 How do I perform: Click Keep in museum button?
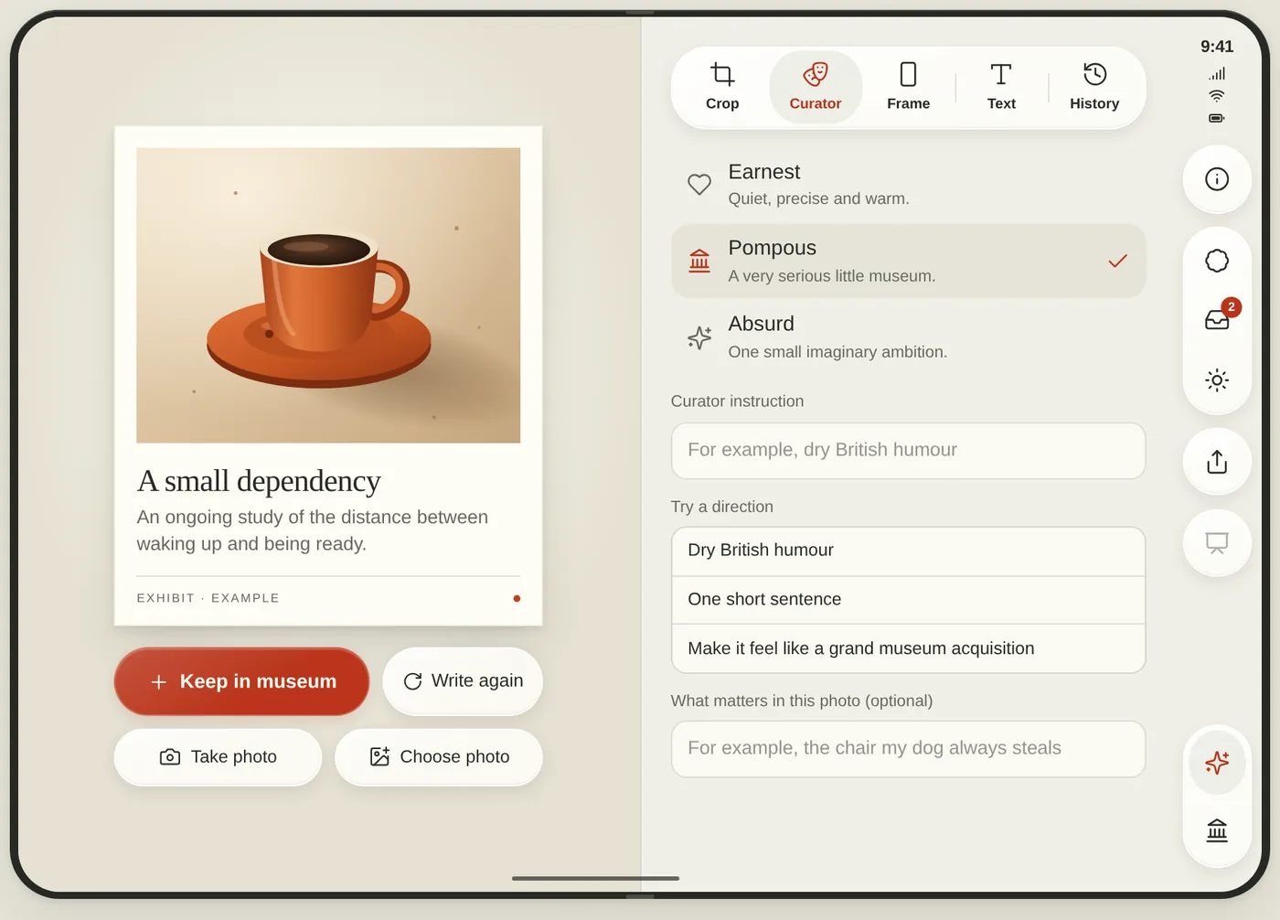(241, 681)
